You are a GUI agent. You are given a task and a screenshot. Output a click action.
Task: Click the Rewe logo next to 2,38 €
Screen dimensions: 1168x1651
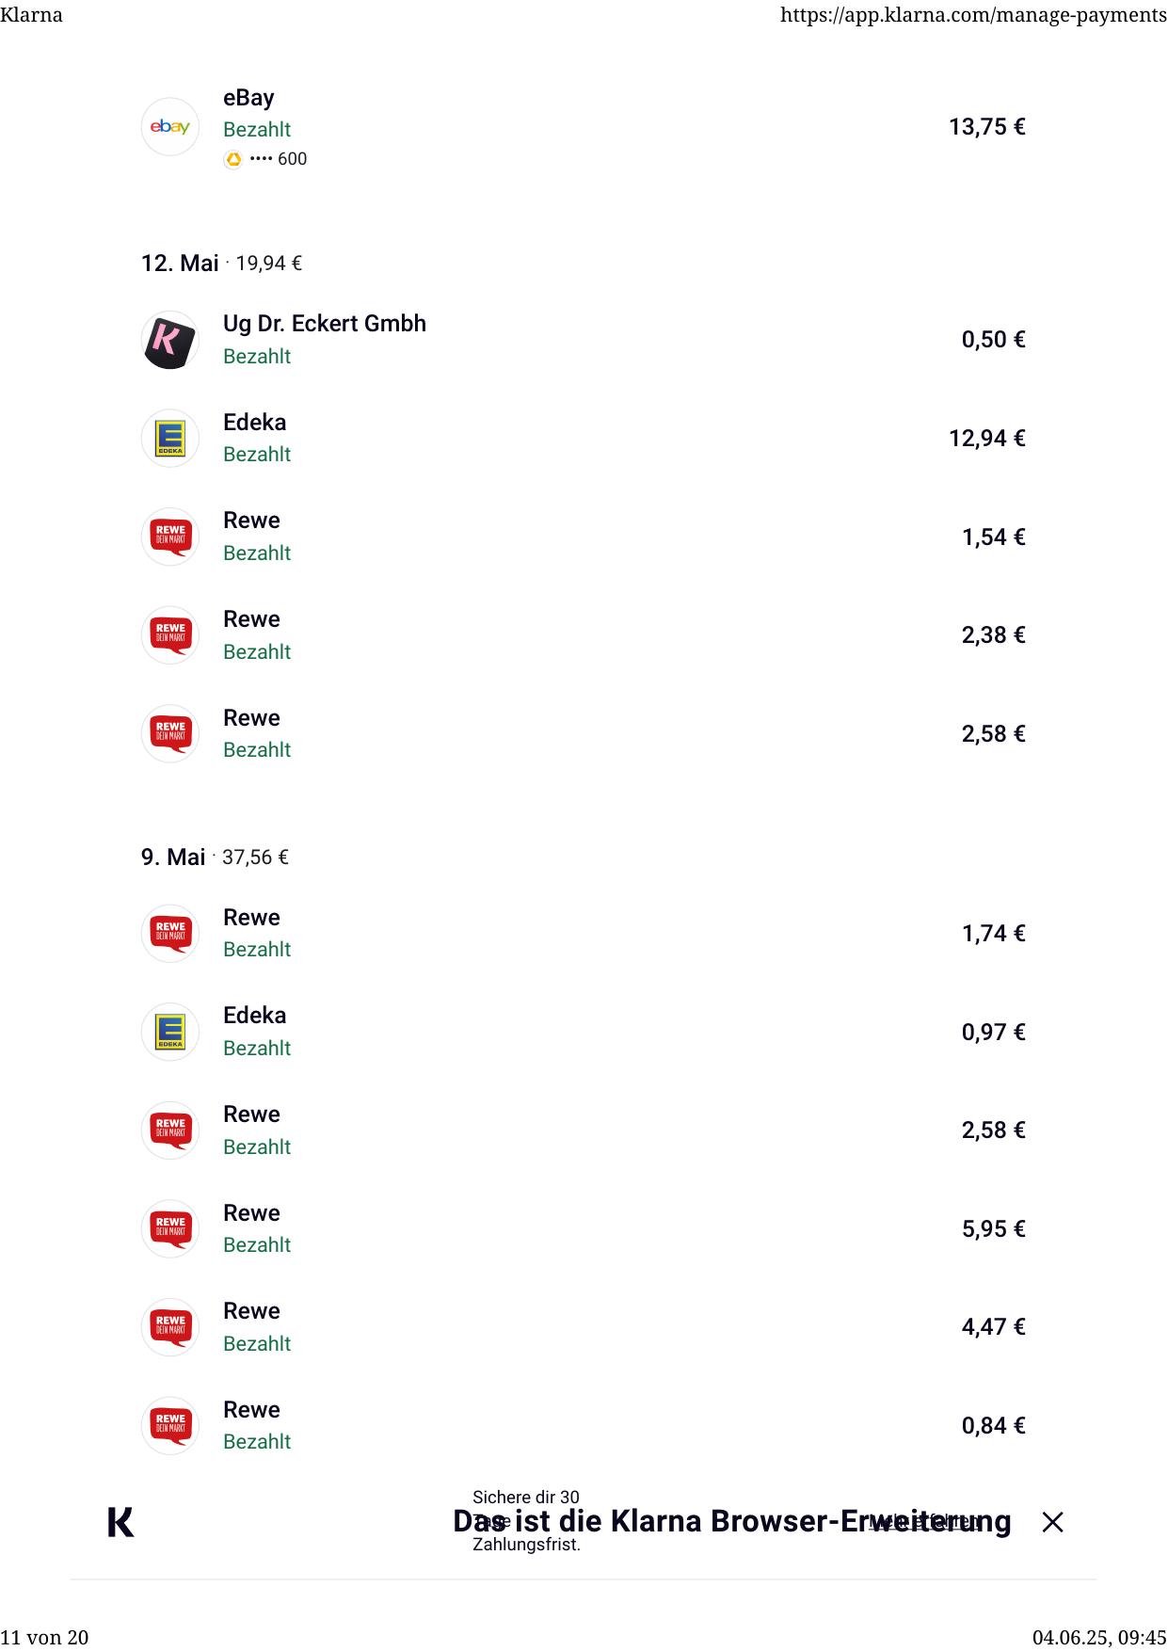(x=170, y=635)
